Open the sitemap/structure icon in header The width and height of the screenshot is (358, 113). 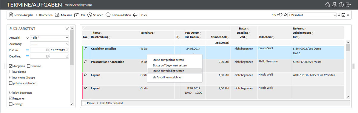pos(334,5)
